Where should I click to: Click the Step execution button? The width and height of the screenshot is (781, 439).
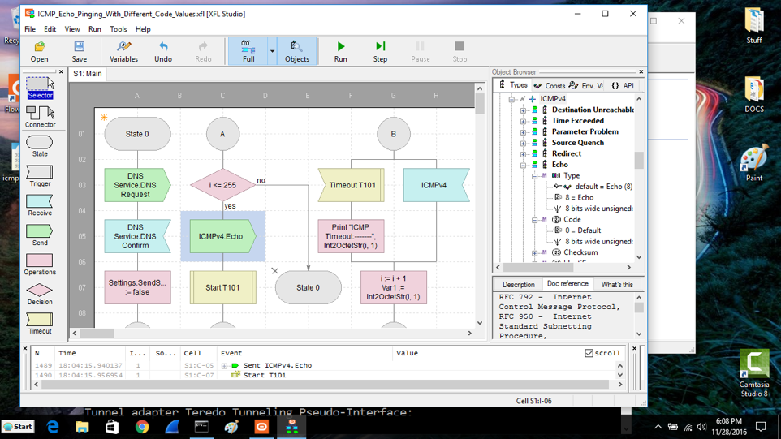click(x=380, y=51)
